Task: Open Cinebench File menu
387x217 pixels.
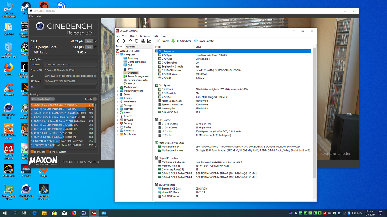Action: click(x=31, y=16)
